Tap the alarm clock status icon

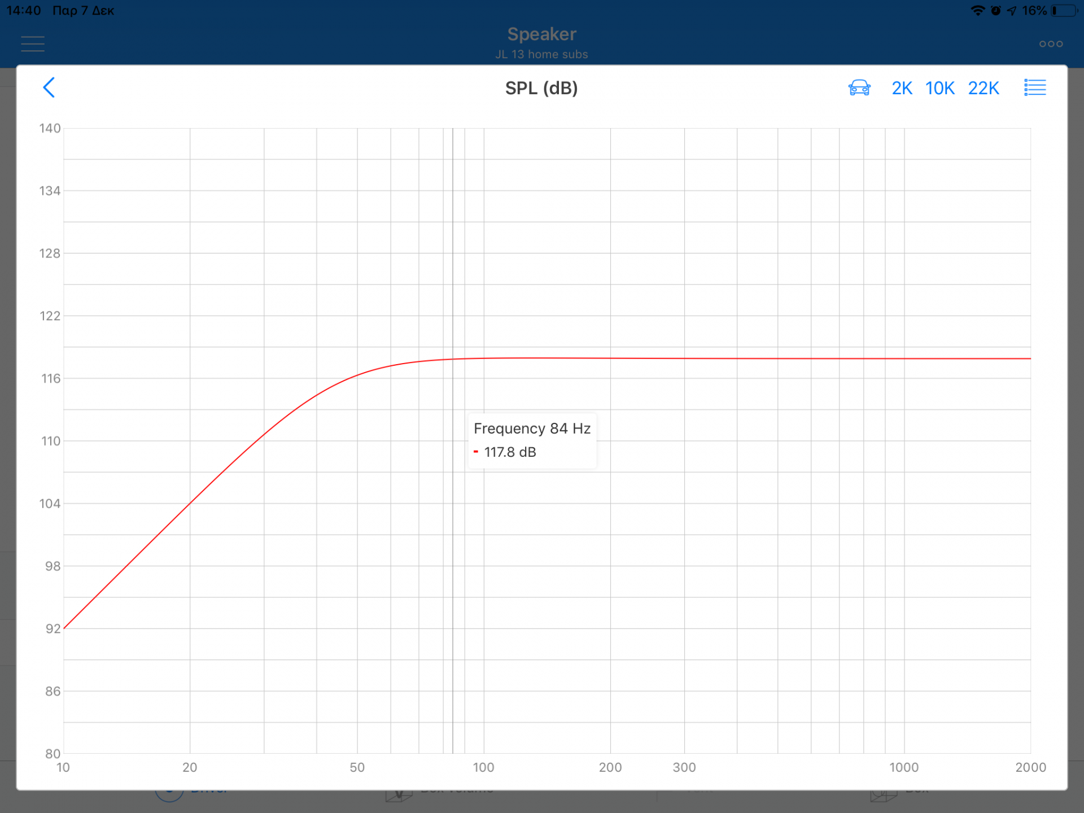(x=996, y=11)
